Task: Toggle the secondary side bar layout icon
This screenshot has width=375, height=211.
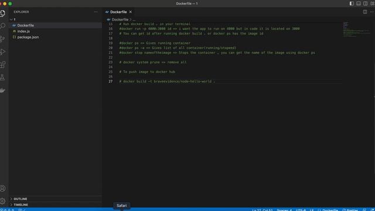Action: [x=366, y=4]
